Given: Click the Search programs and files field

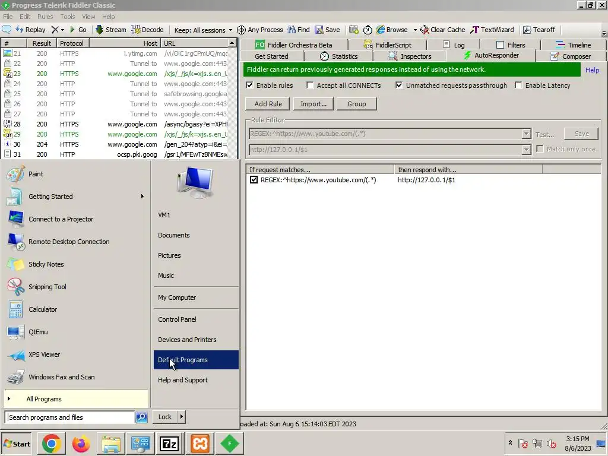Looking at the screenshot, I should pos(70,417).
